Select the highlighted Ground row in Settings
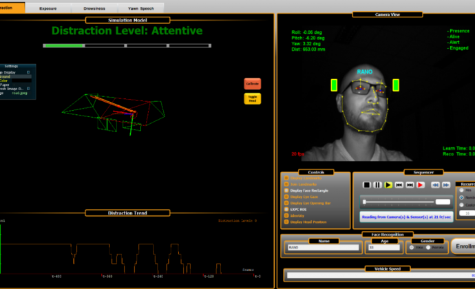Viewport: 475px width, 289px height. [x=16, y=76]
